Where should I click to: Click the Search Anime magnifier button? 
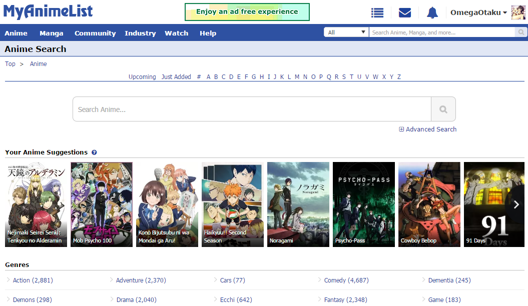click(x=443, y=109)
